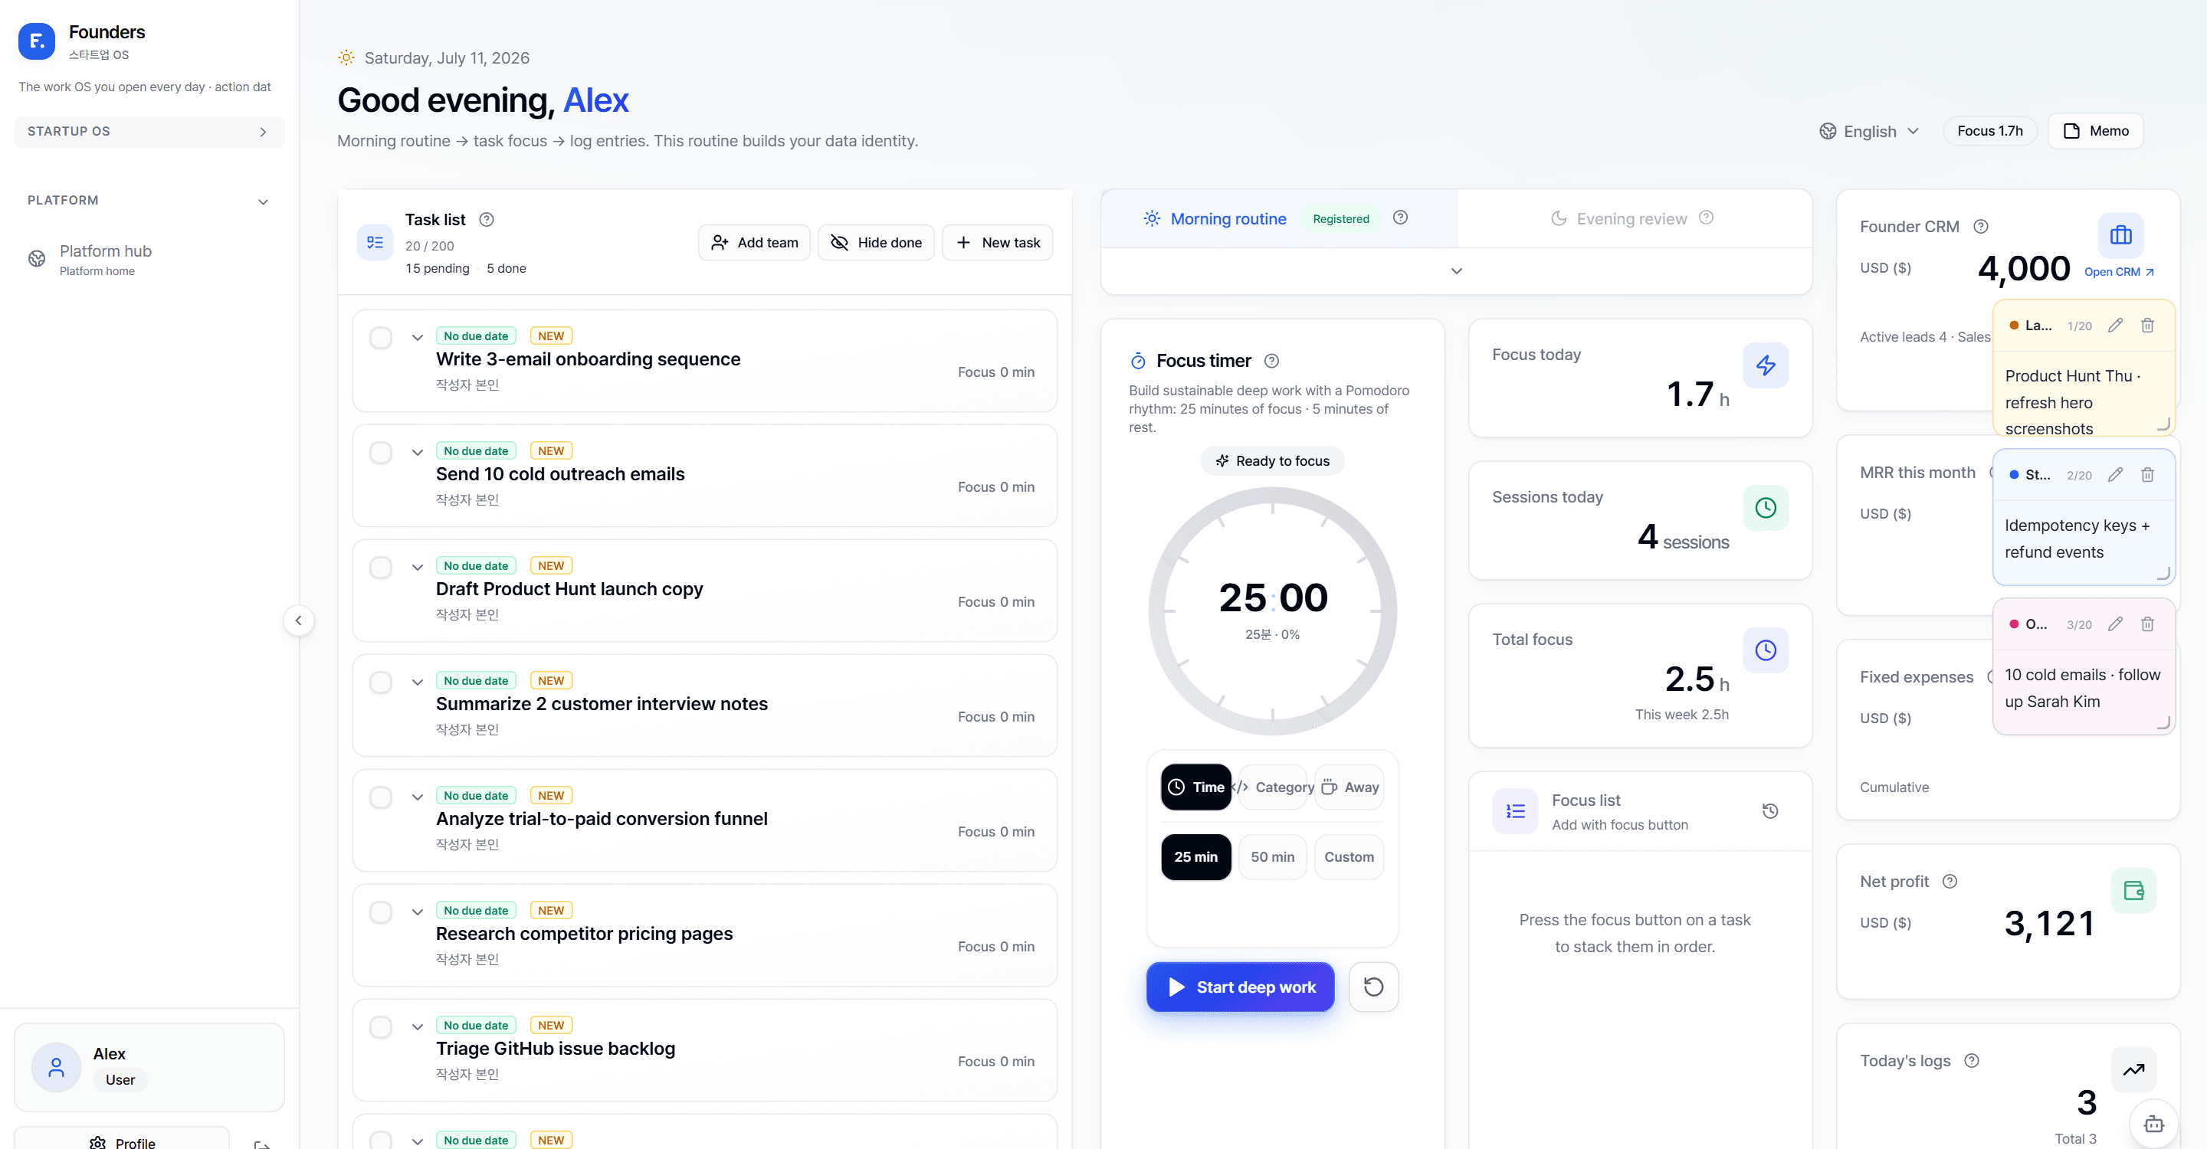Open Focus list history icon

[1770, 810]
